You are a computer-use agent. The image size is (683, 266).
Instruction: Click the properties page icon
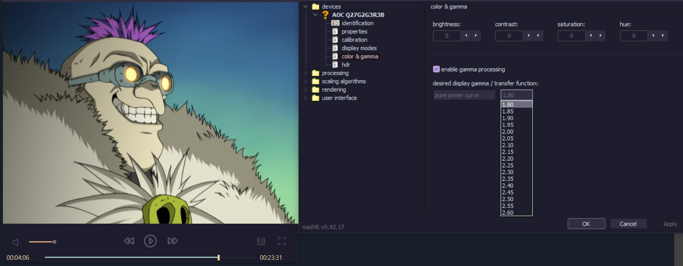click(x=335, y=32)
